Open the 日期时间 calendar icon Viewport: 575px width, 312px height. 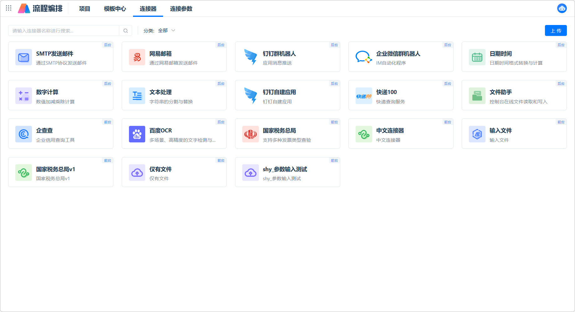click(x=477, y=57)
